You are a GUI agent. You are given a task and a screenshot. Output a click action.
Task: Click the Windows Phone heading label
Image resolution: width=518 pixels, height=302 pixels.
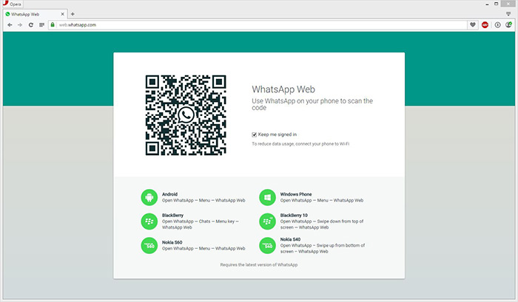296,194
